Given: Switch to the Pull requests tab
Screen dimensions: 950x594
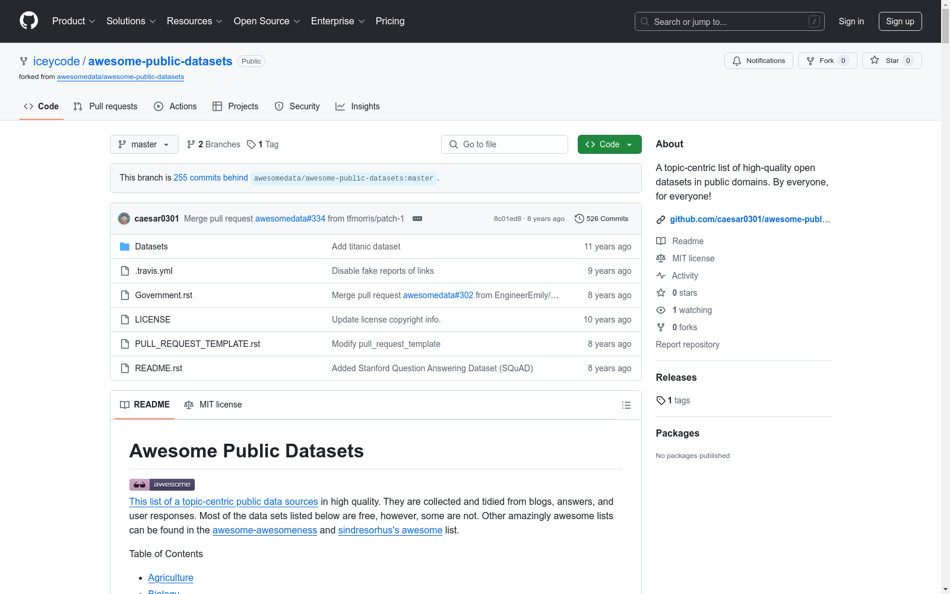Looking at the screenshot, I should point(105,106).
